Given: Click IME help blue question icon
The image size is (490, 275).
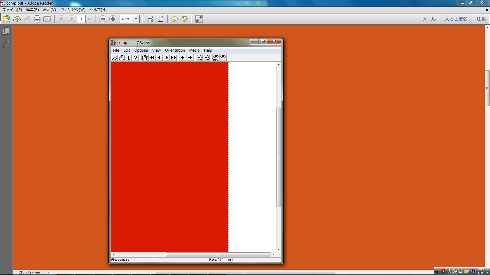Looking at the screenshot, I should click(x=473, y=271).
